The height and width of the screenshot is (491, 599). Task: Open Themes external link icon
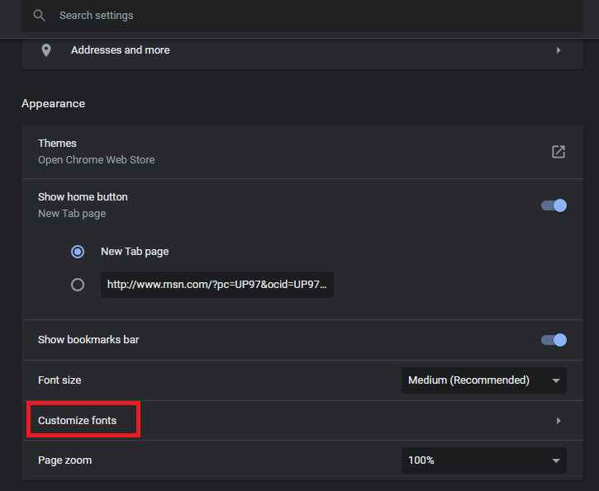pyautogui.click(x=559, y=152)
